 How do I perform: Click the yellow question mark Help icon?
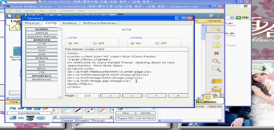pos(220,16)
